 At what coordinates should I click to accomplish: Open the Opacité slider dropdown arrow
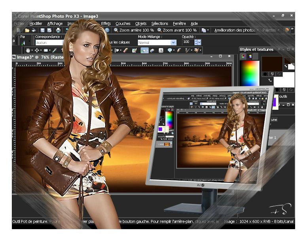pyautogui.click(x=199, y=42)
